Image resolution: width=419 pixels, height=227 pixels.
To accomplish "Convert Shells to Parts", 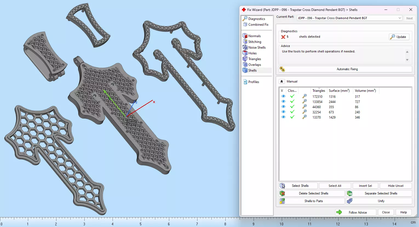I will click(x=312, y=201).
